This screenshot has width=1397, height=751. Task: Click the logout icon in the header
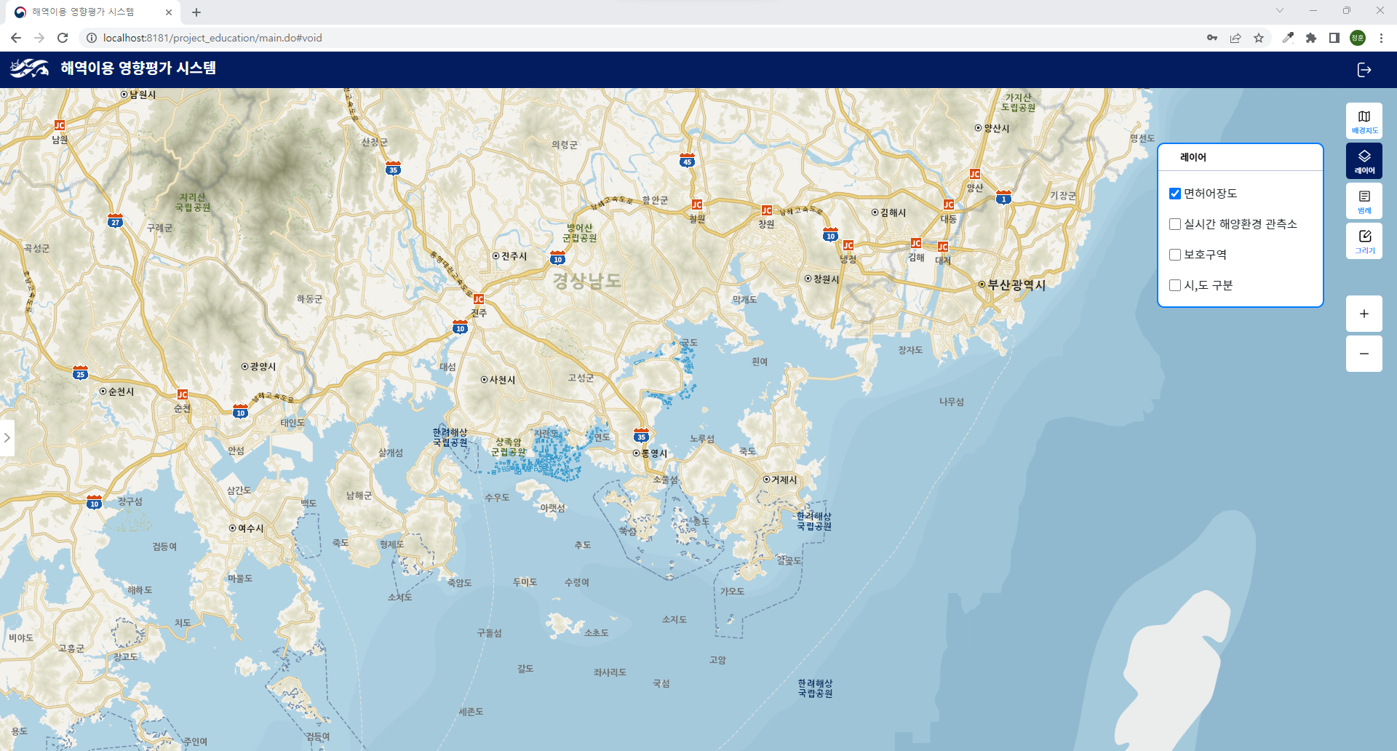pyautogui.click(x=1364, y=70)
